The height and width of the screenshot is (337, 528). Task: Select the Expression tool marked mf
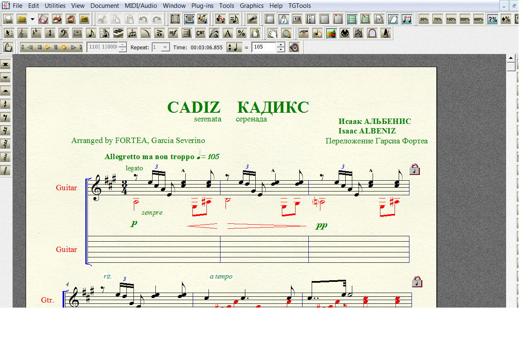(x=173, y=33)
